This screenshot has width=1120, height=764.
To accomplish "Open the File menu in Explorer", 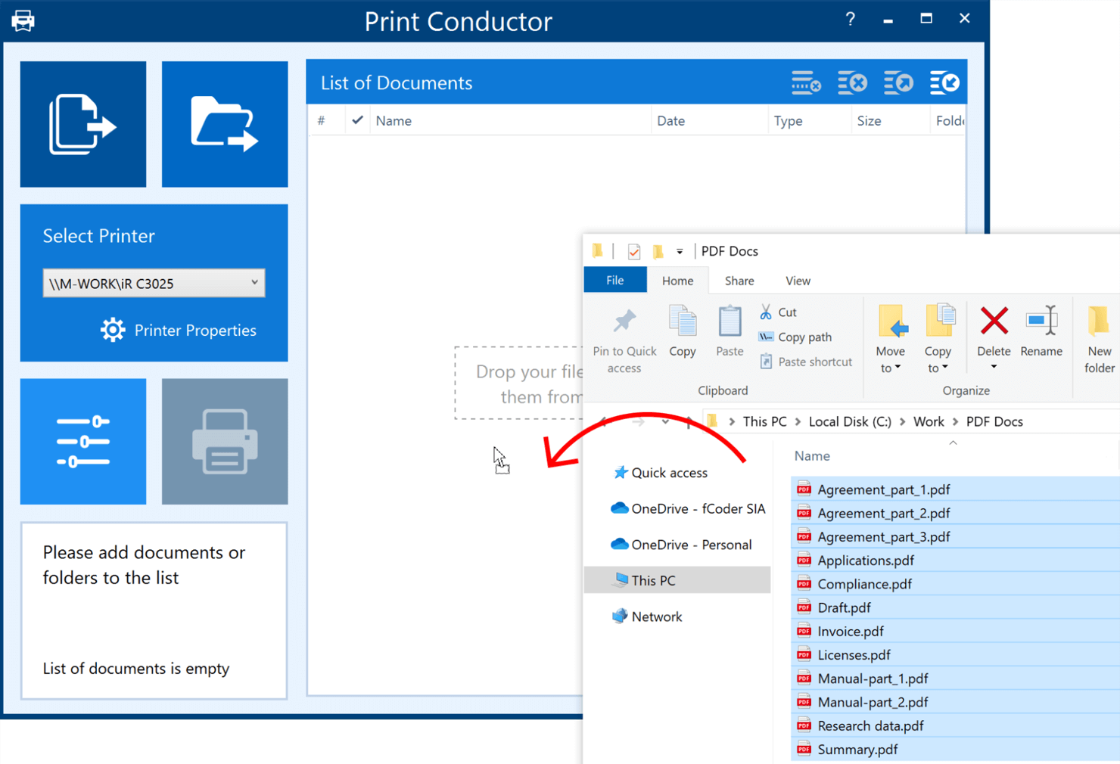I will click(x=614, y=279).
